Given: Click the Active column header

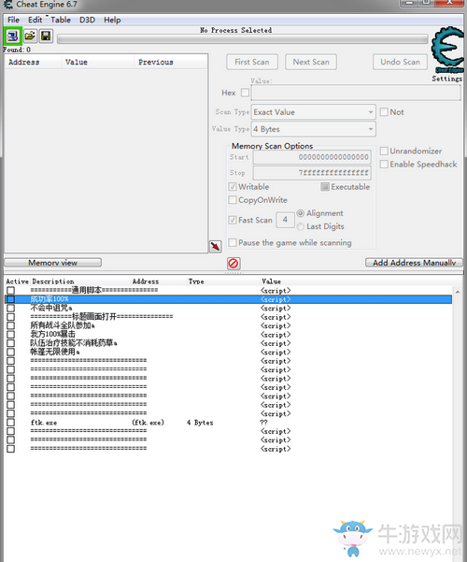Looking at the screenshot, I should (x=17, y=281).
